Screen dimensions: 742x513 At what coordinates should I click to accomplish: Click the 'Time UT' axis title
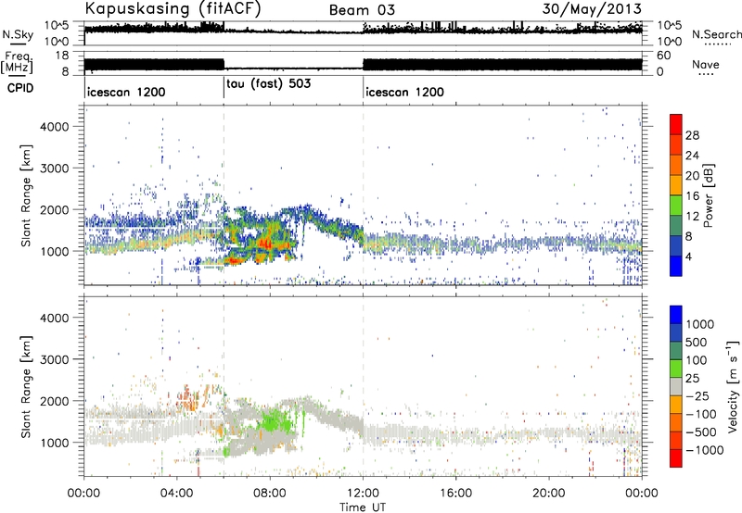pos(363,507)
